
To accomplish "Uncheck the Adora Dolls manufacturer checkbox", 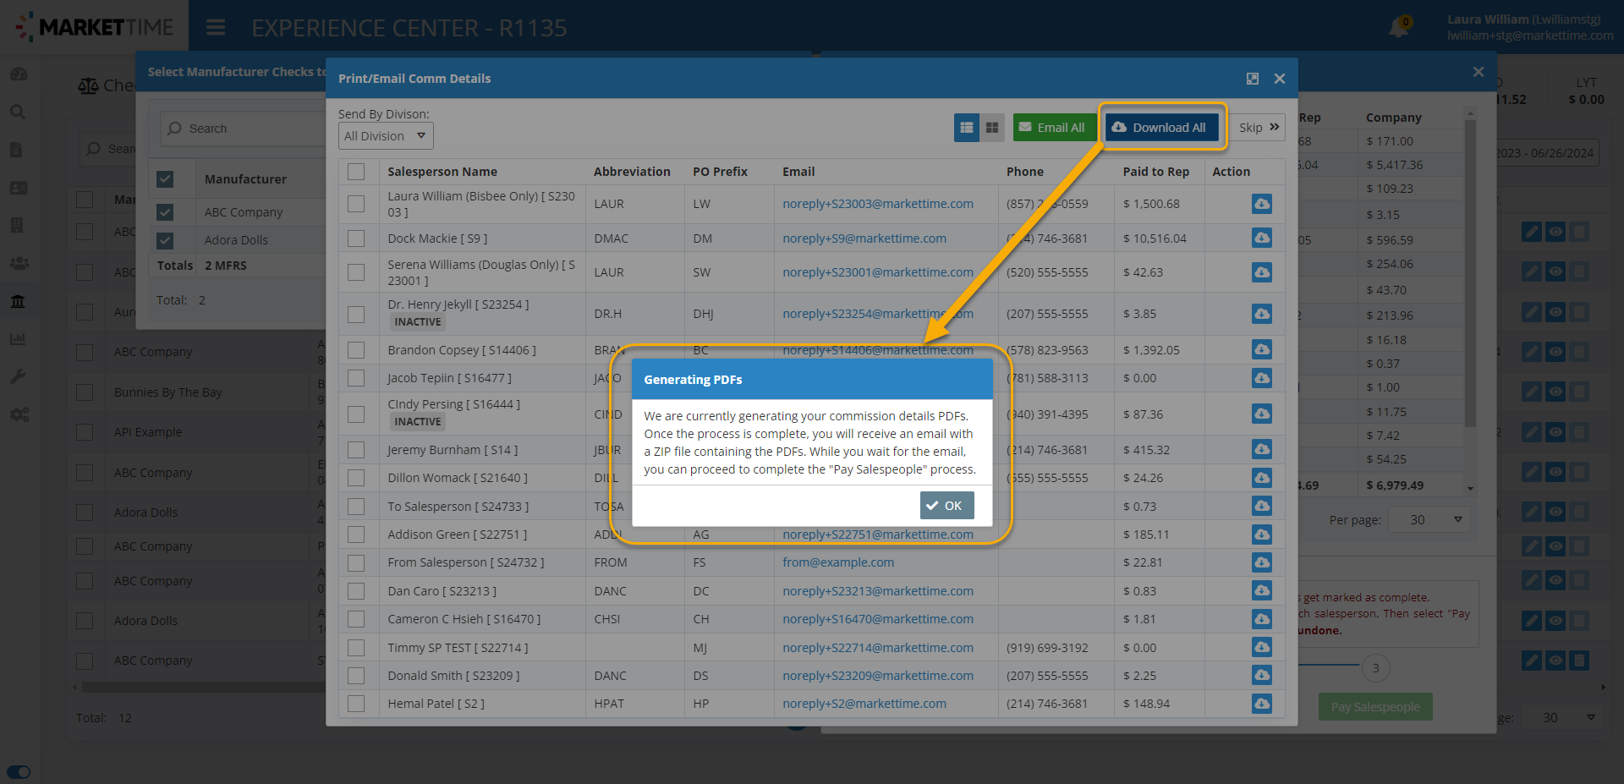I will [x=165, y=240].
